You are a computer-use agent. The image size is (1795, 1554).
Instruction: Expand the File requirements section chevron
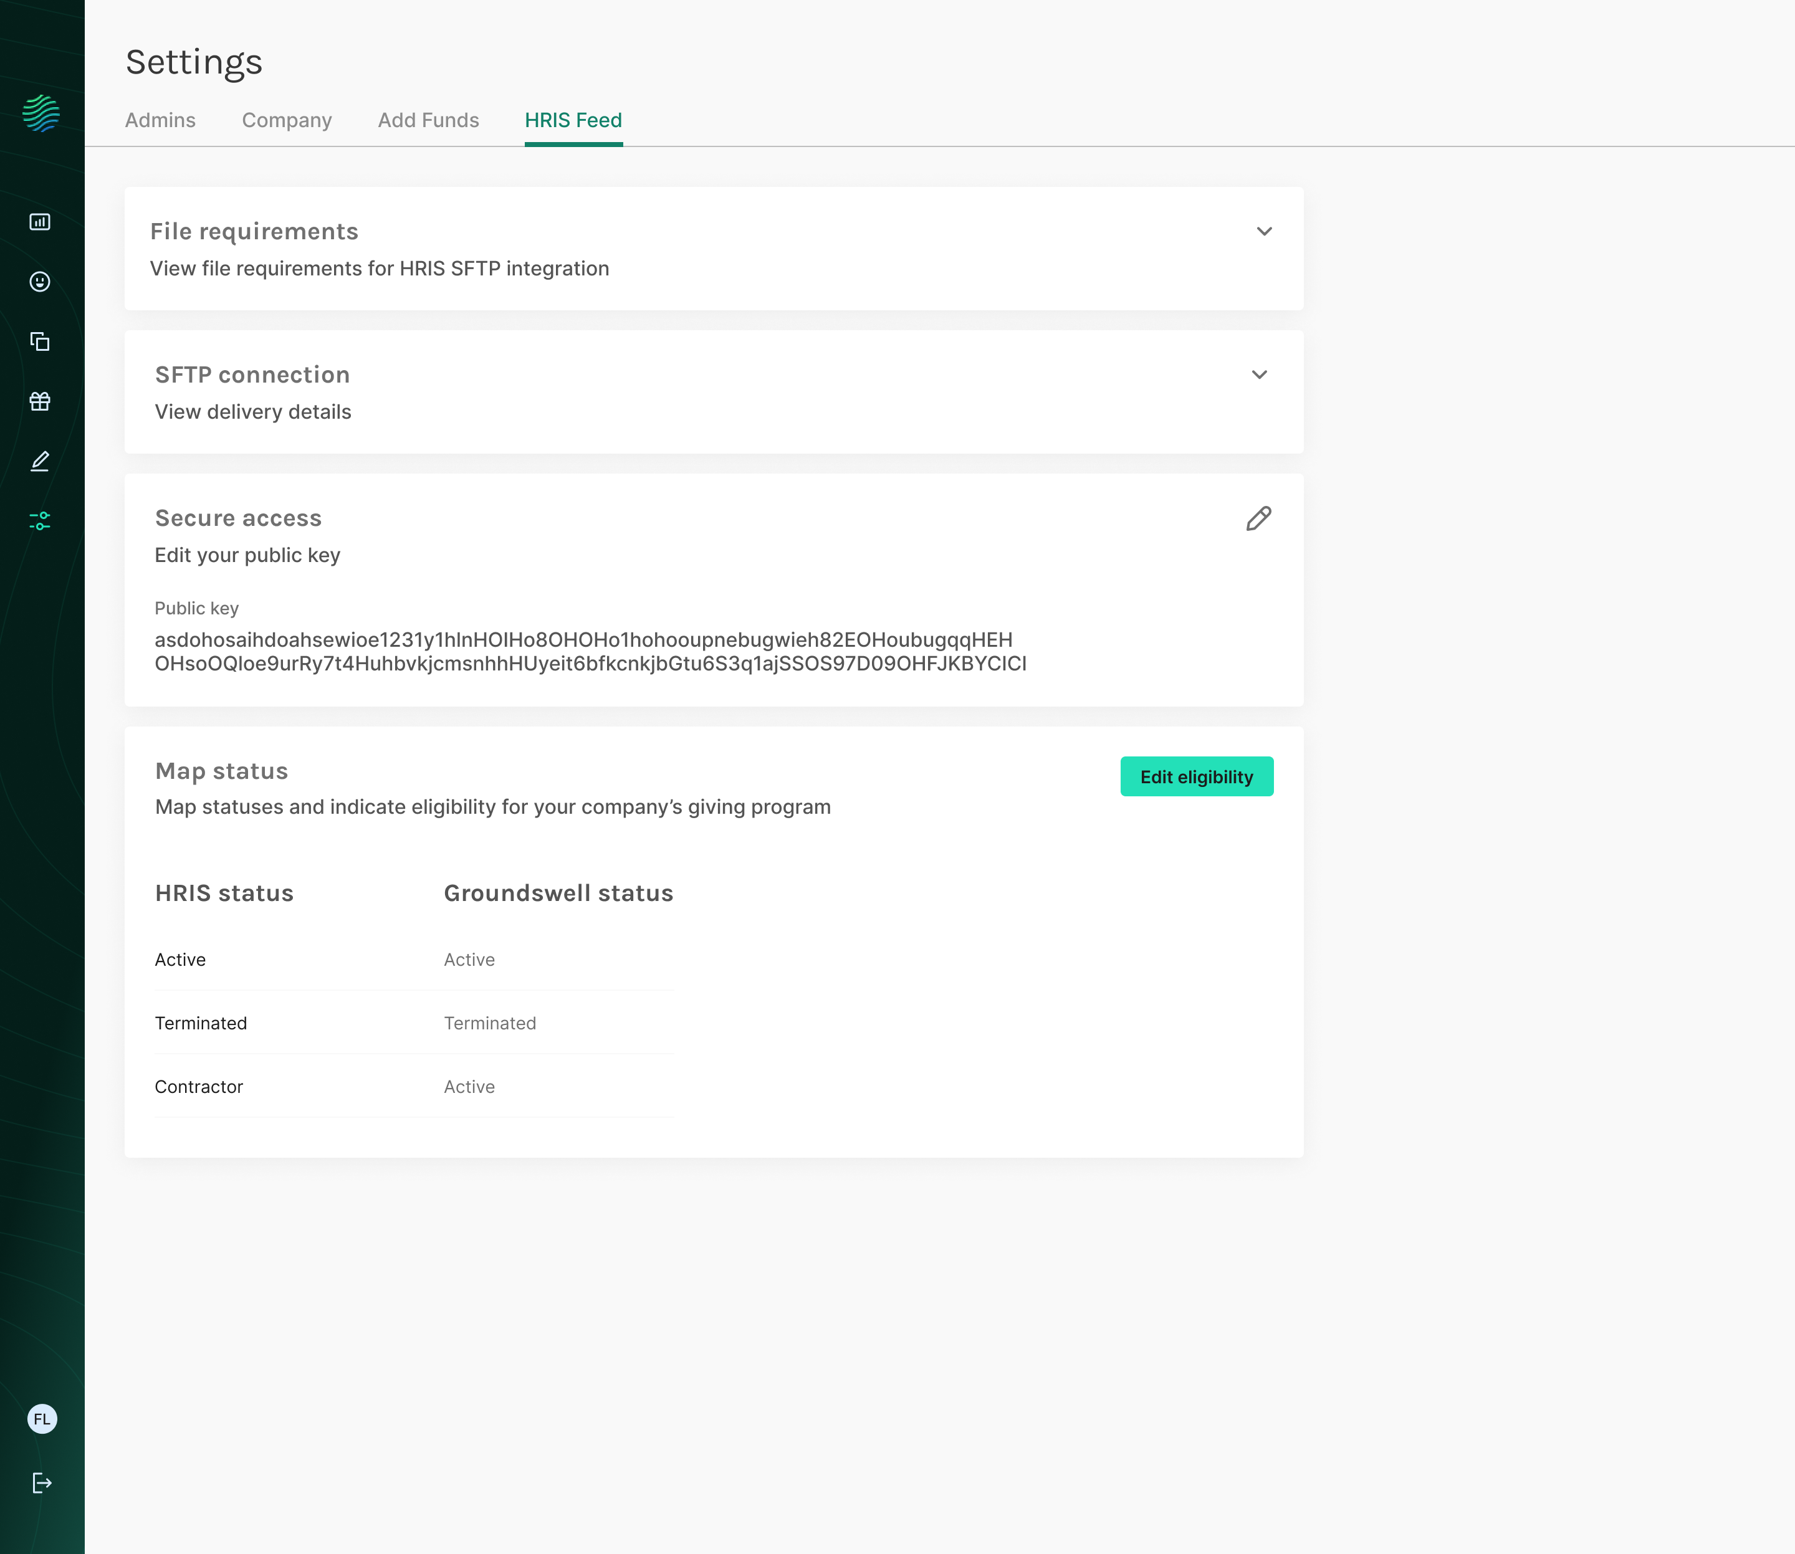click(x=1264, y=232)
